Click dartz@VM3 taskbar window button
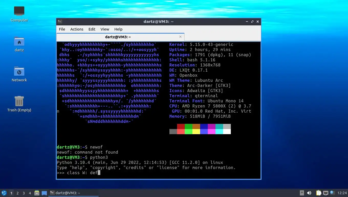Screen dimensions: 348x197 pyautogui.click(x=73, y=193)
